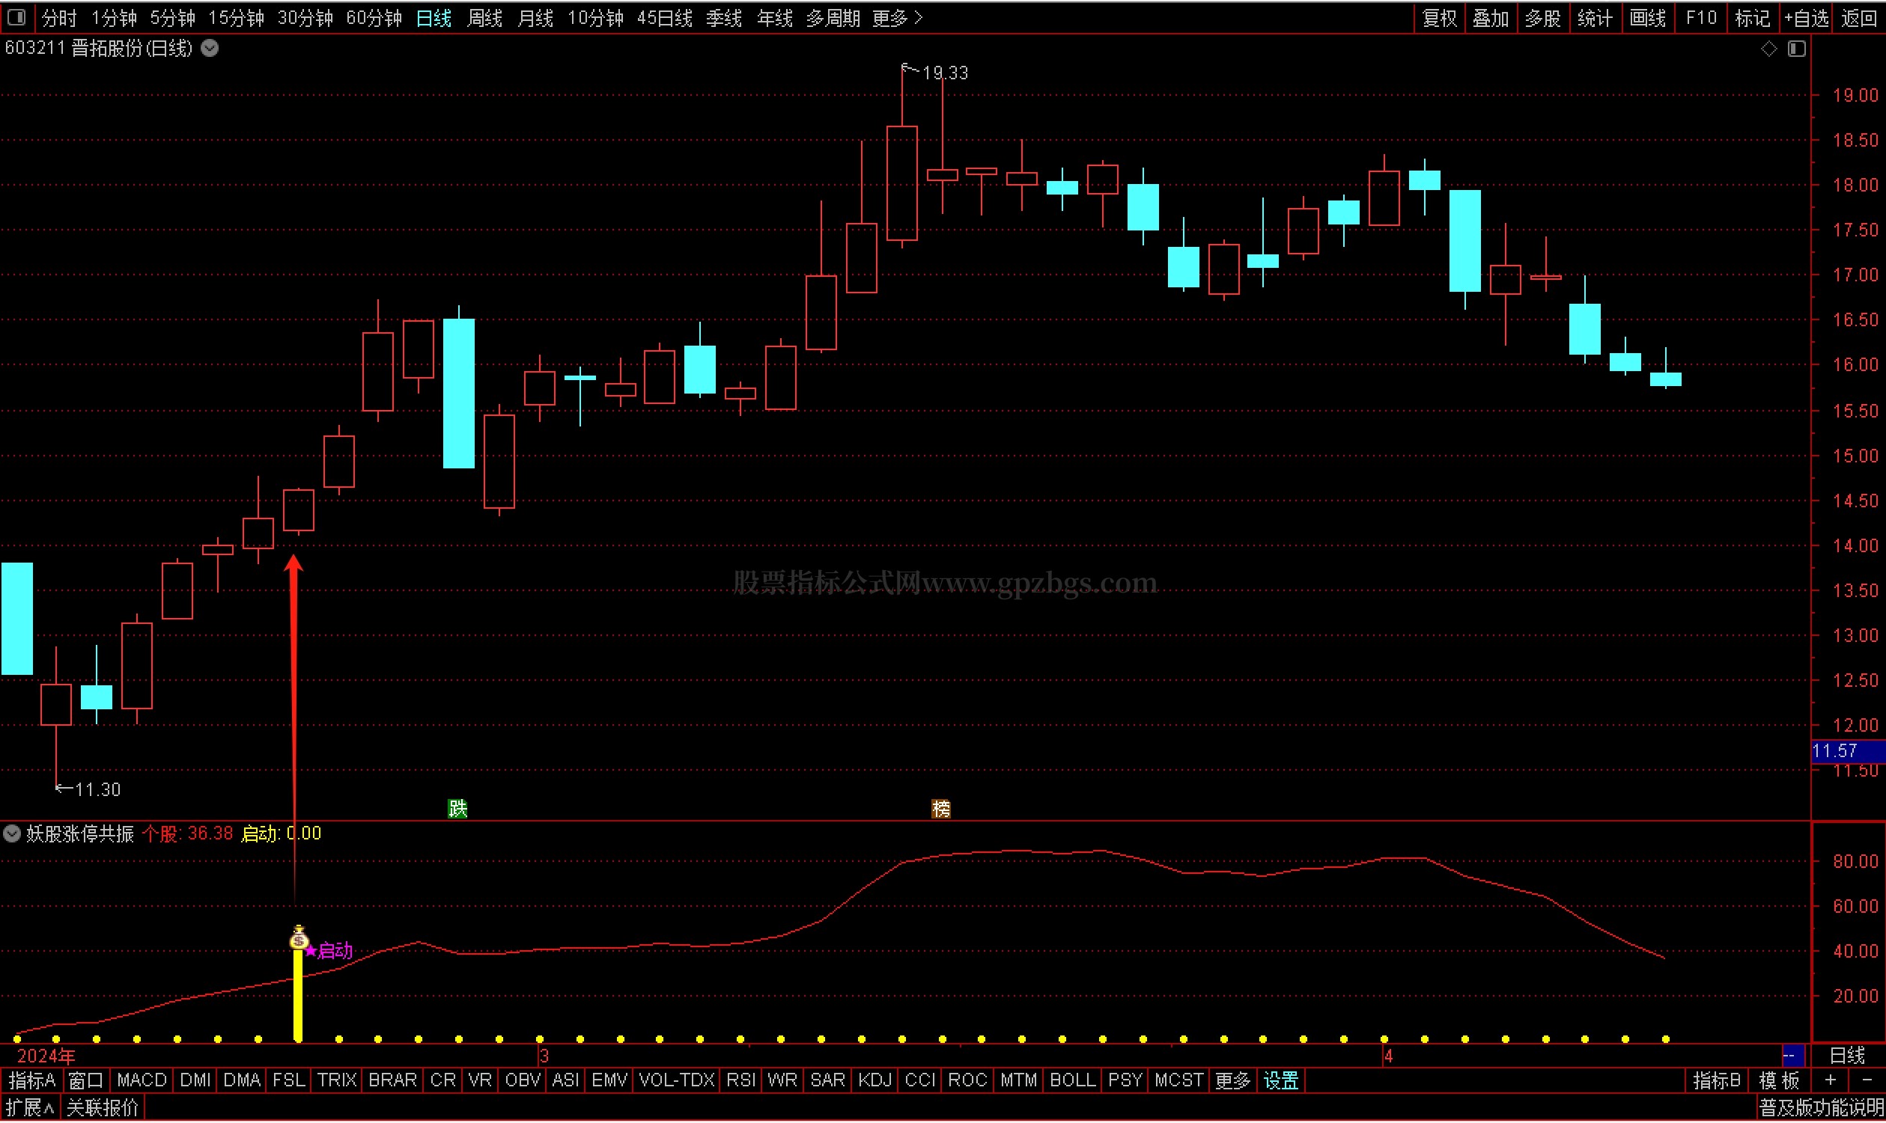The height and width of the screenshot is (1123, 1886).
Task: Switch to 15分钟 period
Action: (x=235, y=18)
